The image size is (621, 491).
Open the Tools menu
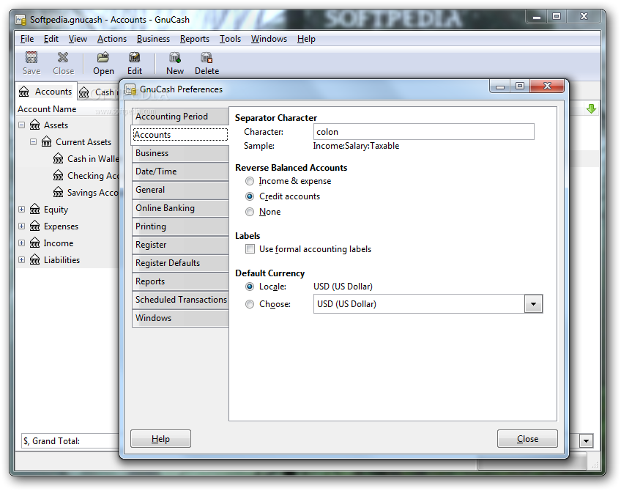coord(231,39)
